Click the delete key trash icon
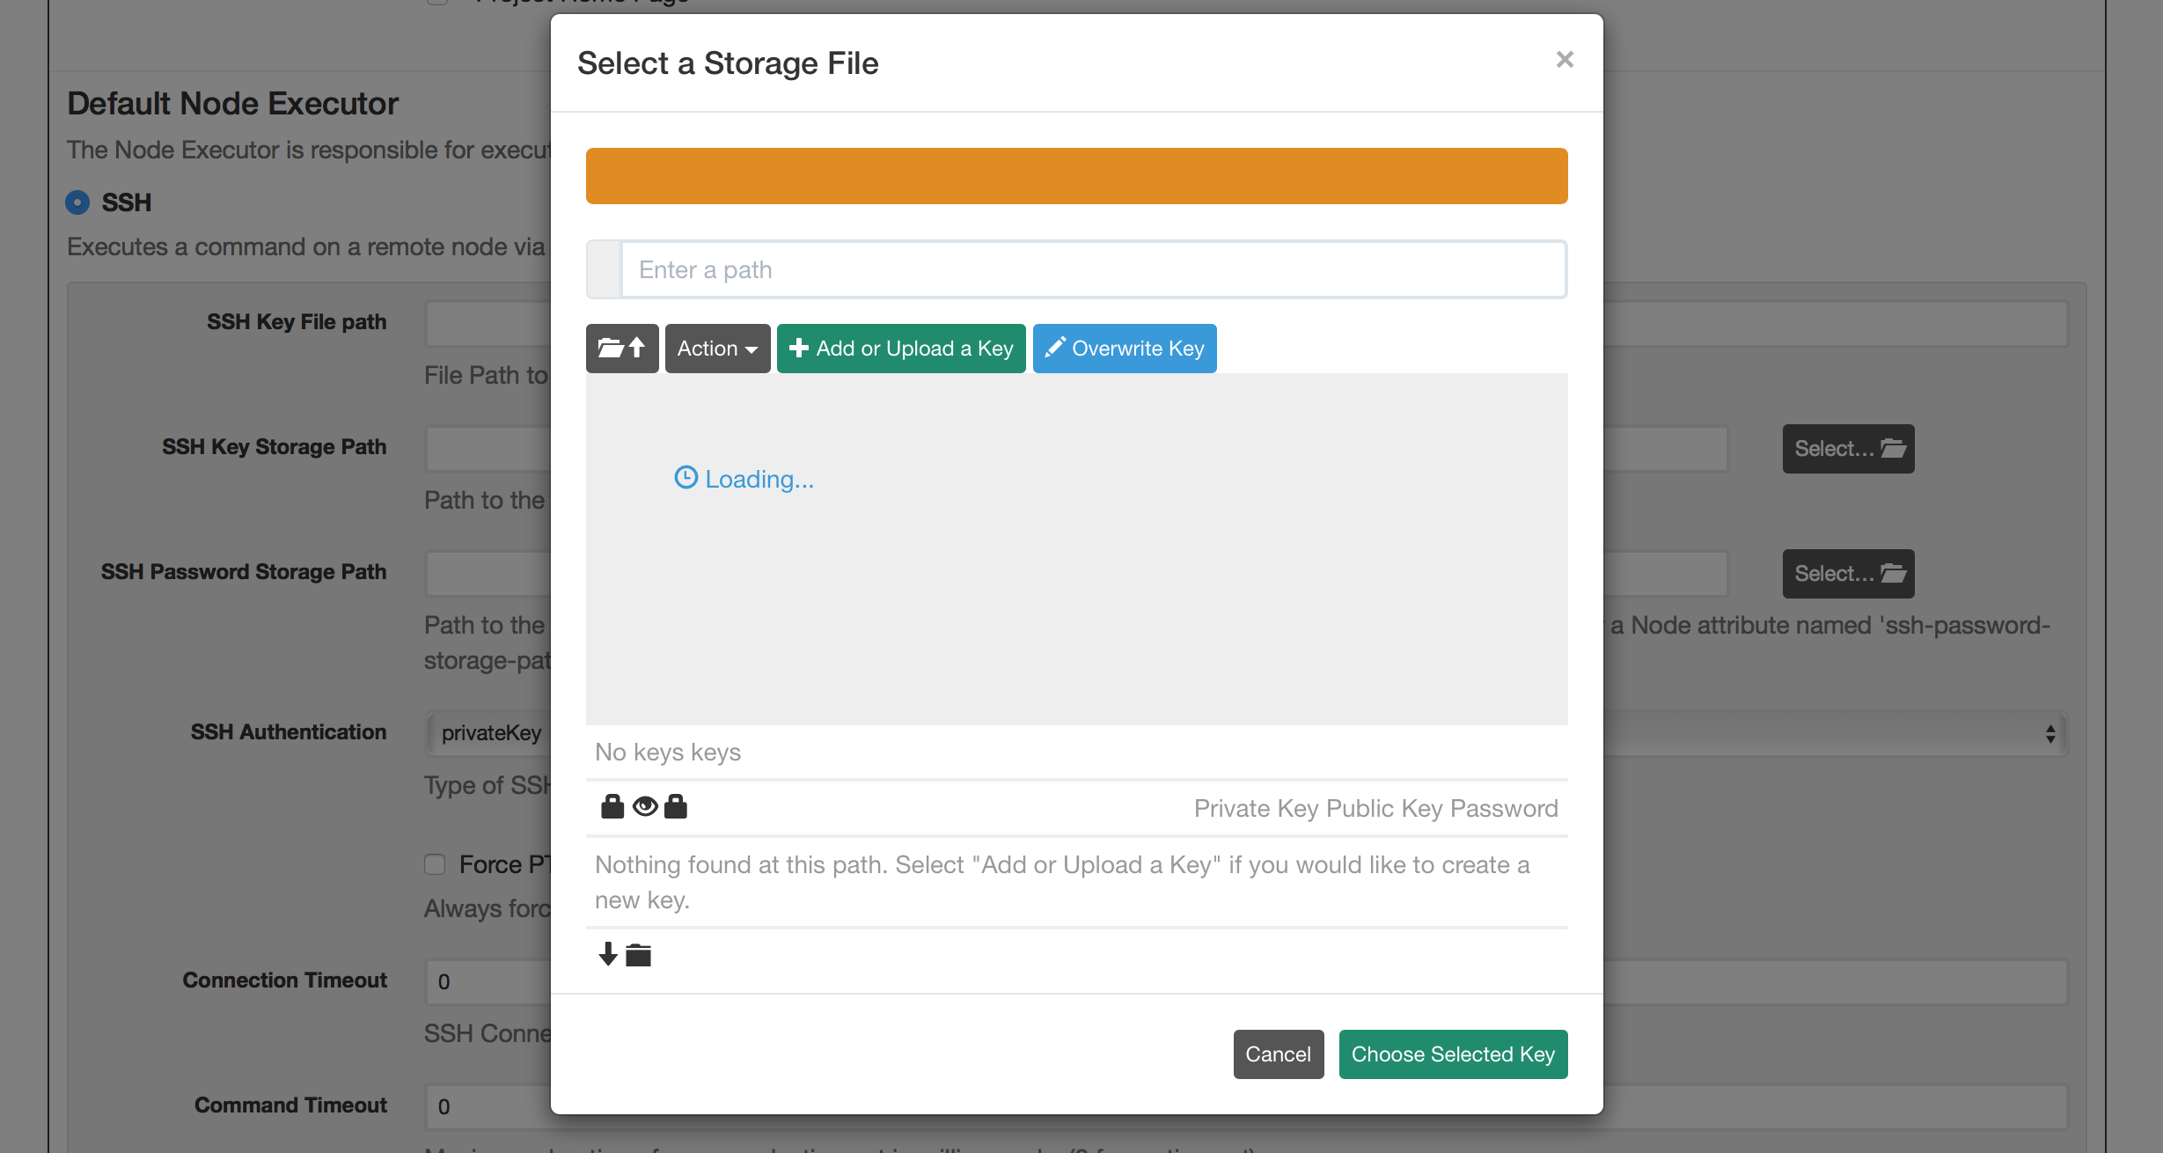Viewport: 2163px width, 1153px height. (638, 954)
